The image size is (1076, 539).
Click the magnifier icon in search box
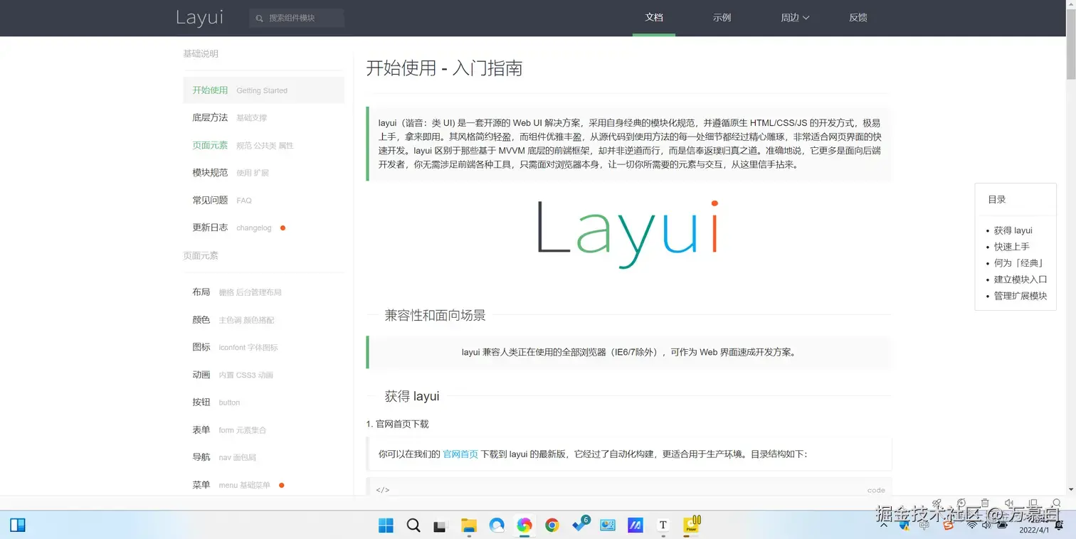click(x=260, y=18)
